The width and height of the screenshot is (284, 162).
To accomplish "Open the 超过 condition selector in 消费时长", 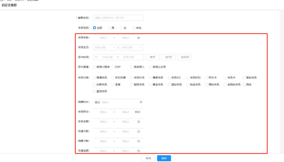I will [97, 102].
